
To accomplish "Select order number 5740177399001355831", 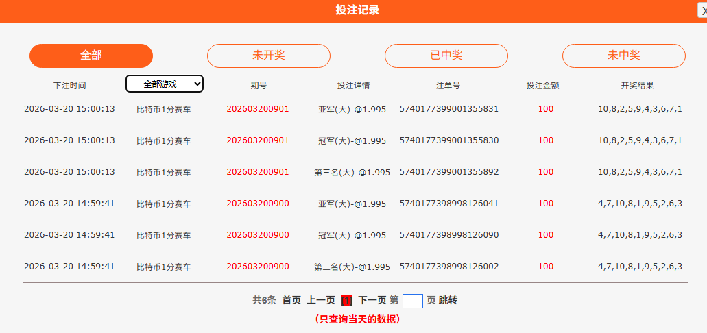I will tap(449, 109).
